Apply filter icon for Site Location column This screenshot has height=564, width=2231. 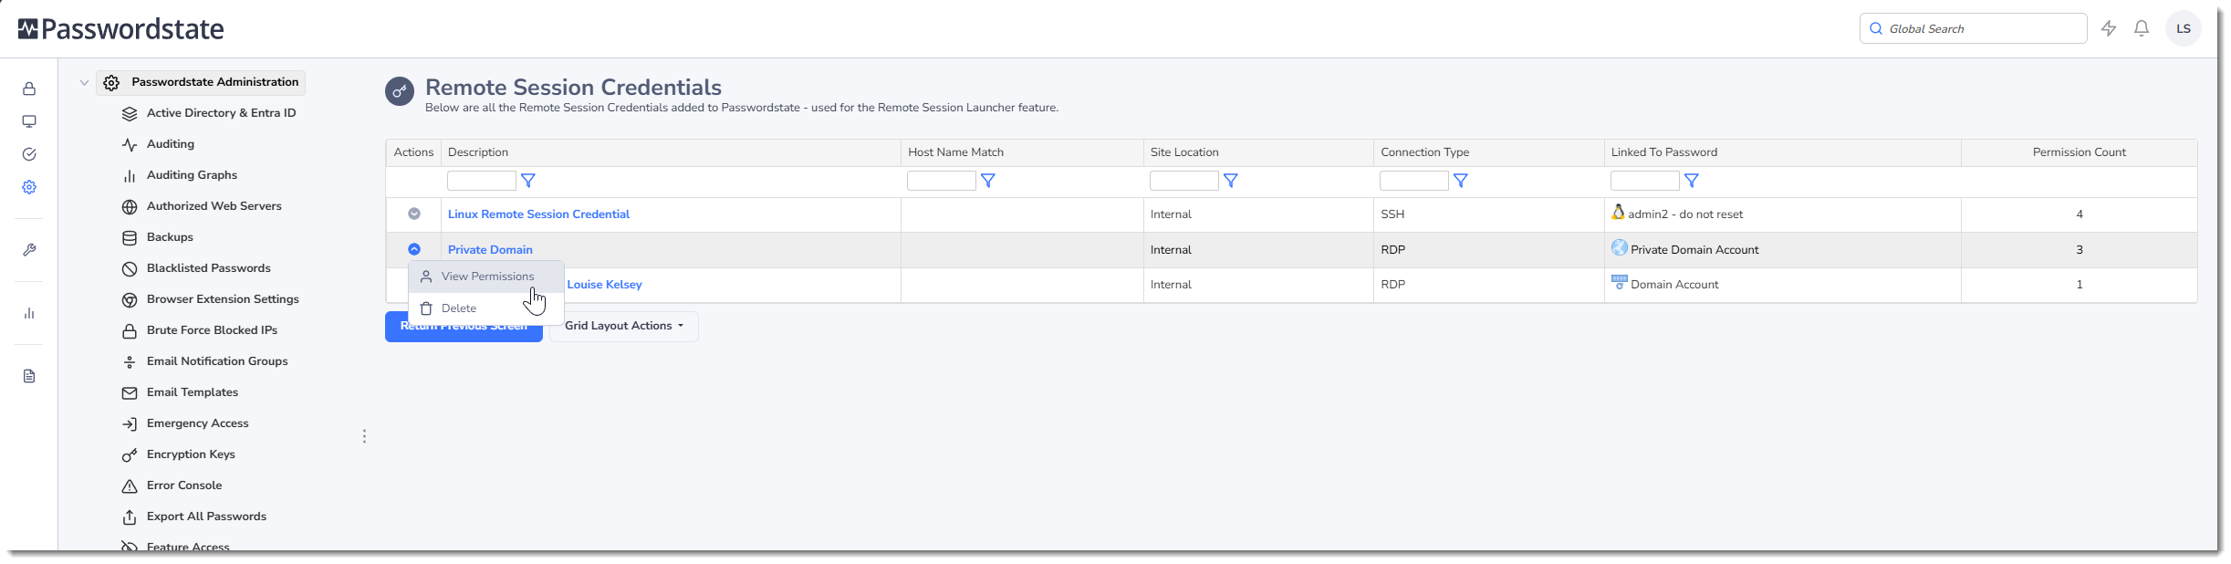point(1230,181)
